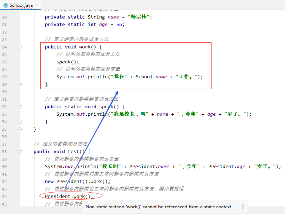Click the error message 'Non-static method work()' text
This screenshot has width=285, height=214.
coord(158,207)
